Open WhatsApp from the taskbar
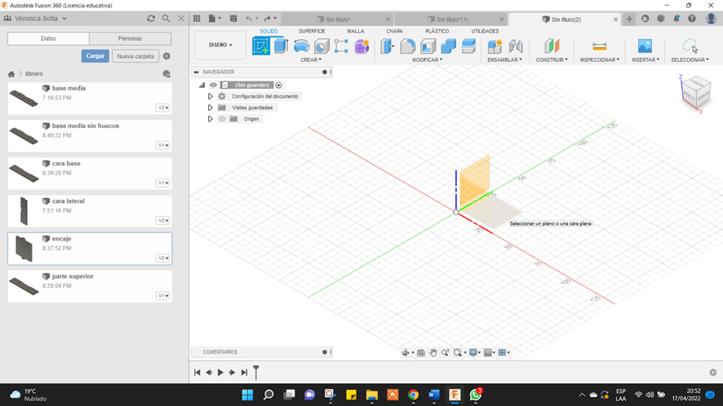This screenshot has width=723, height=406. pyautogui.click(x=476, y=395)
